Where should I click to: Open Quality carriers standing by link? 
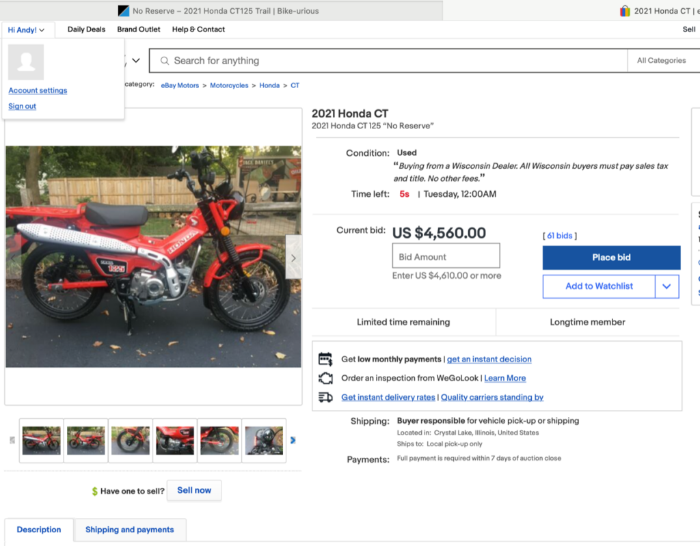click(x=492, y=397)
